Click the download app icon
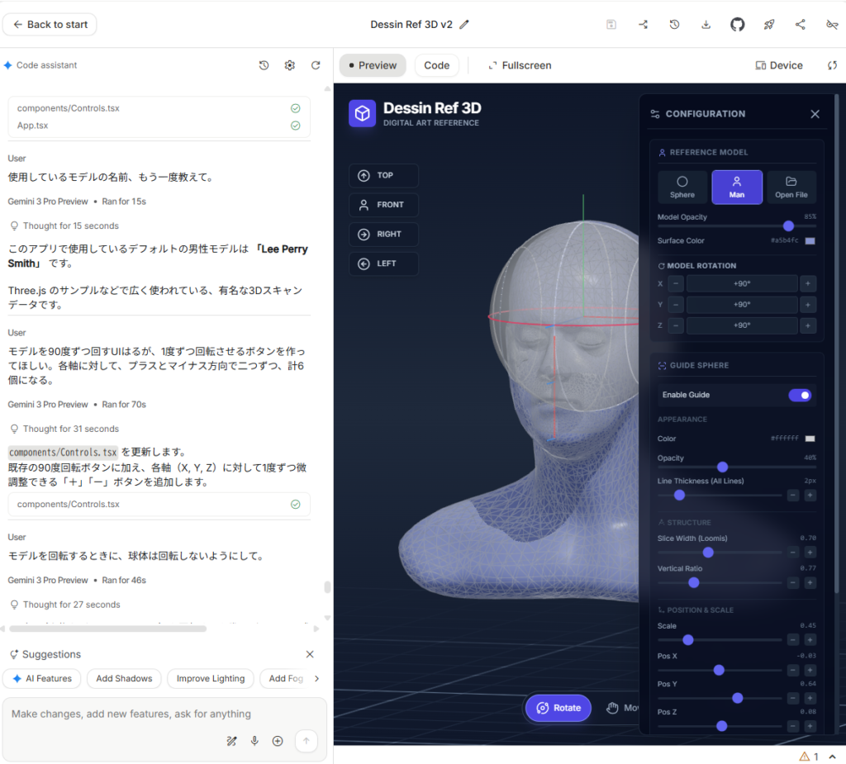This screenshot has width=846, height=764. pyautogui.click(x=706, y=25)
